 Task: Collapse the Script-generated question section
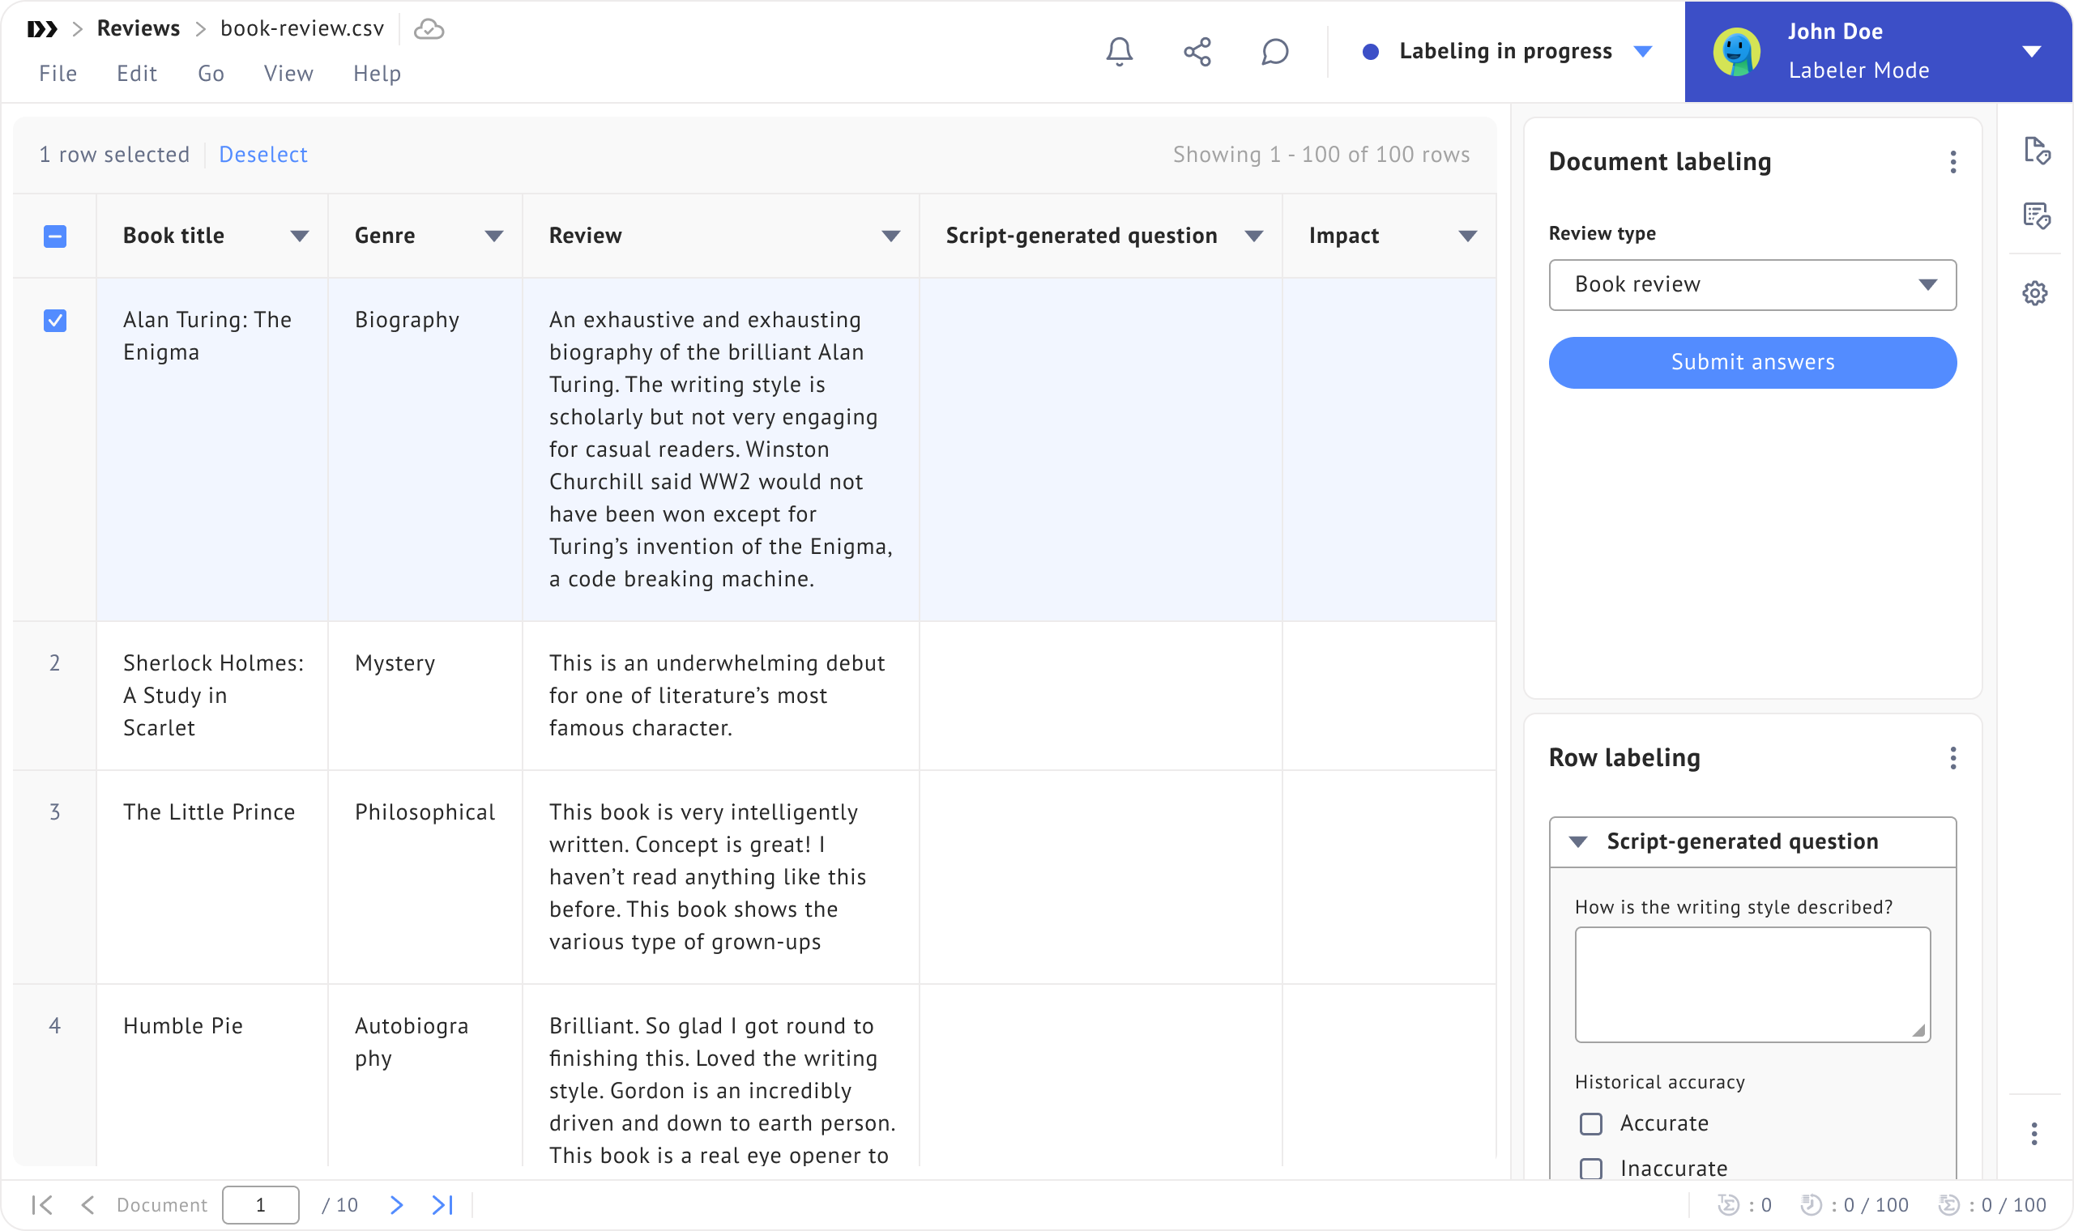[x=1578, y=842]
